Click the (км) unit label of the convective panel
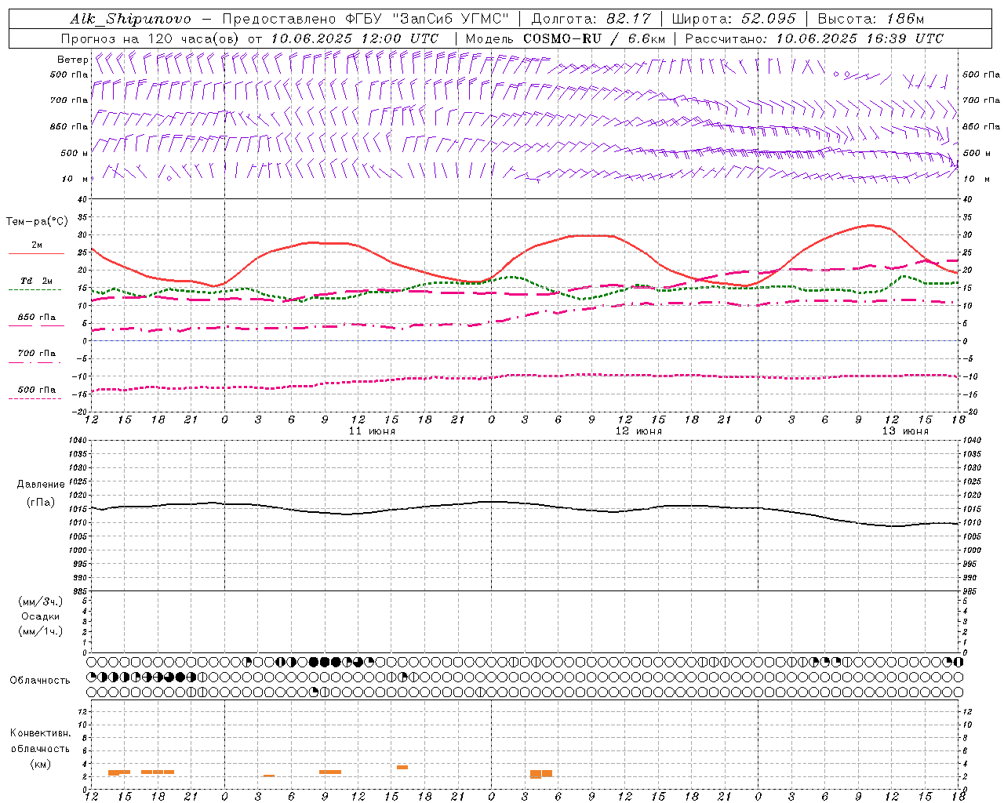Image resolution: width=1004 pixels, height=803 pixels. (x=40, y=764)
